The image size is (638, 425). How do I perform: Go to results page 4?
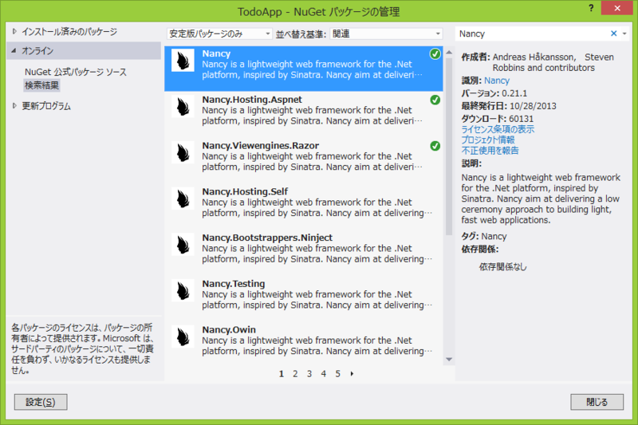coord(323,374)
